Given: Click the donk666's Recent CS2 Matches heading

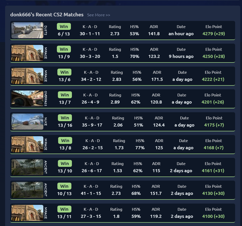Looking at the screenshot, I should 47,15.
